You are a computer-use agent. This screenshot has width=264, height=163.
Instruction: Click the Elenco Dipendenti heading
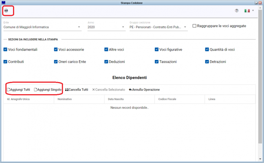(x=130, y=77)
